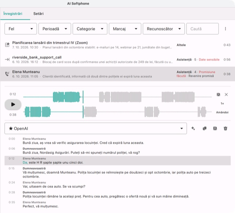
Task: Delete the transcript with the trash icon
Action: click(225, 128)
